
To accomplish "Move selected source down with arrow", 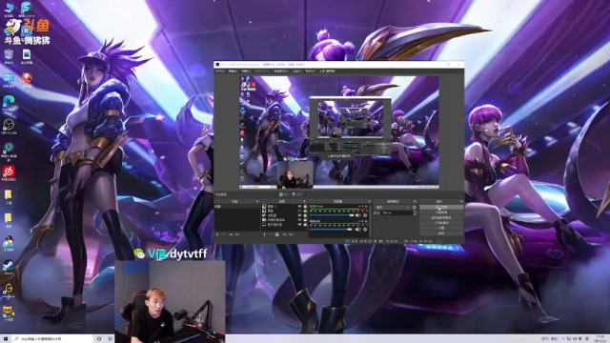I will coord(291,234).
